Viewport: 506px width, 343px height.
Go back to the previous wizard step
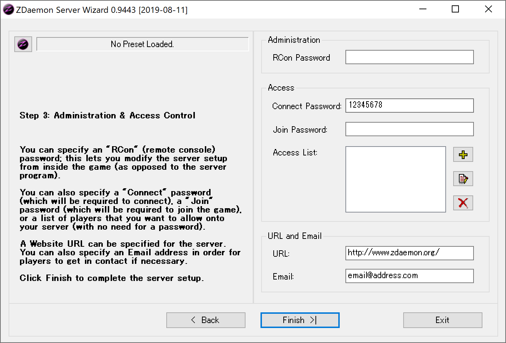click(x=206, y=320)
